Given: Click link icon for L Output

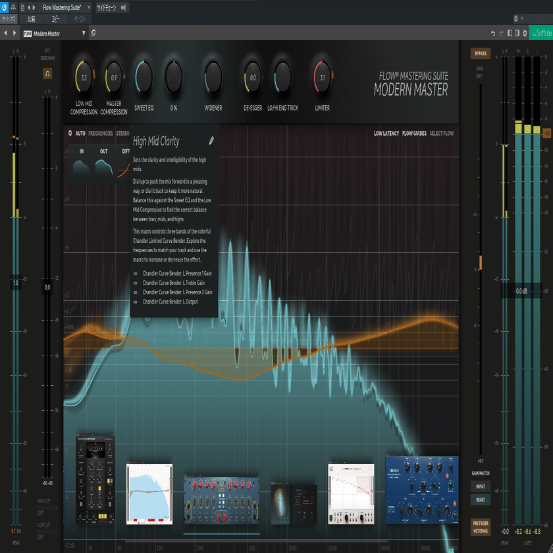Looking at the screenshot, I should click(x=136, y=302).
